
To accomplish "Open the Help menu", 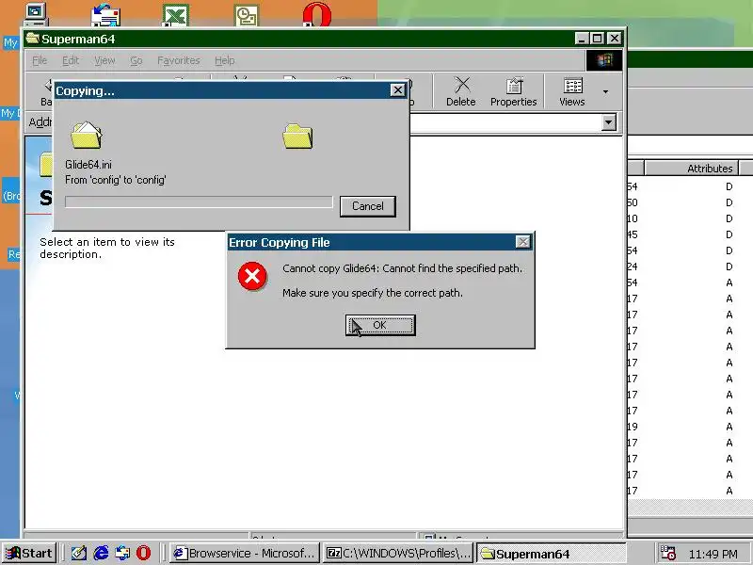I will [224, 60].
